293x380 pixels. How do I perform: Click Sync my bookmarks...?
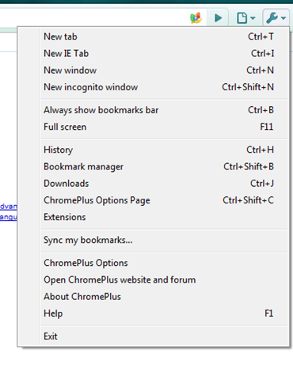pyautogui.click(x=164, y=240)
